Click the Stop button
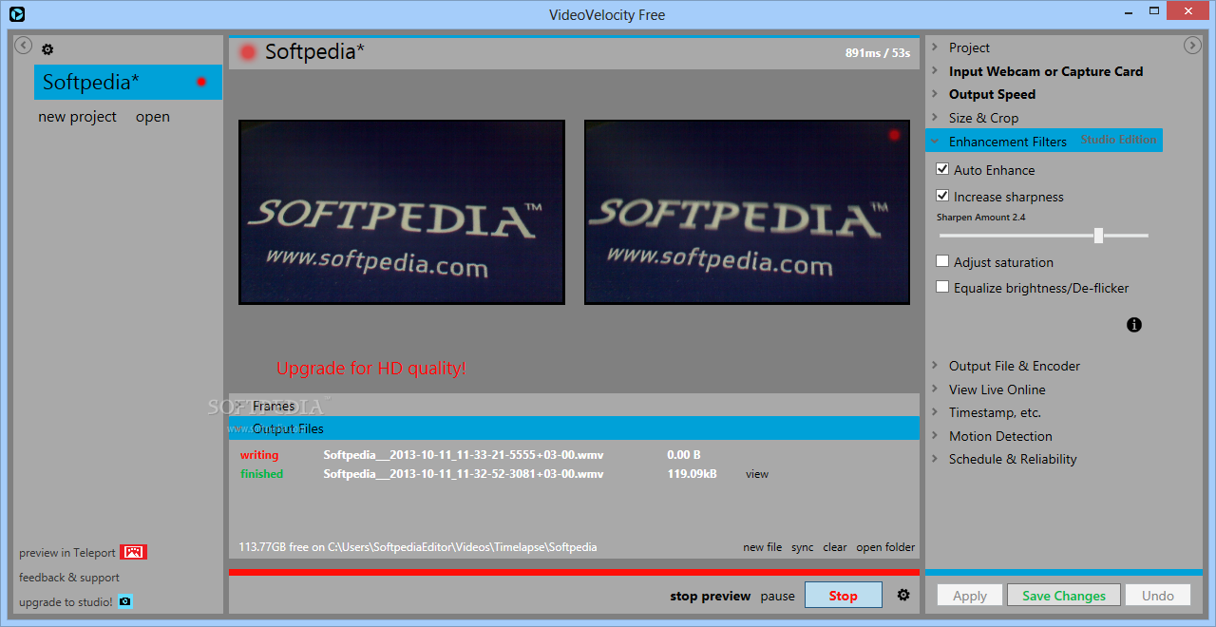This screenshot has width=1216, height=627. click(843, 596)
